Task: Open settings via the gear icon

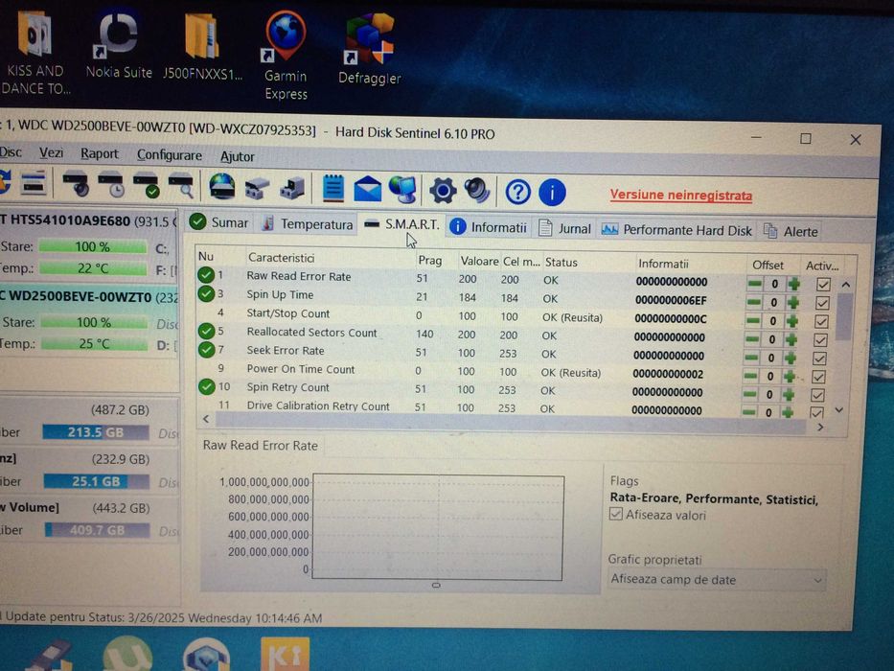Action: coord(443,191)
